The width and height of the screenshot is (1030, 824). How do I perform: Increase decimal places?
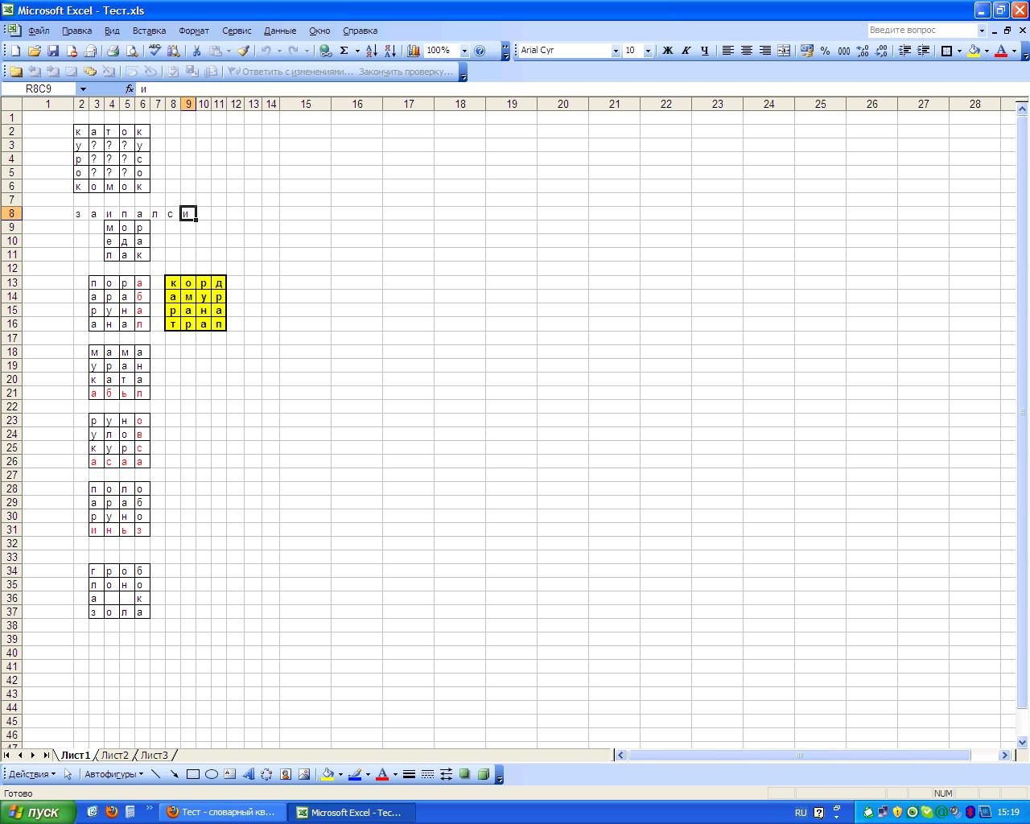(863, 51)
